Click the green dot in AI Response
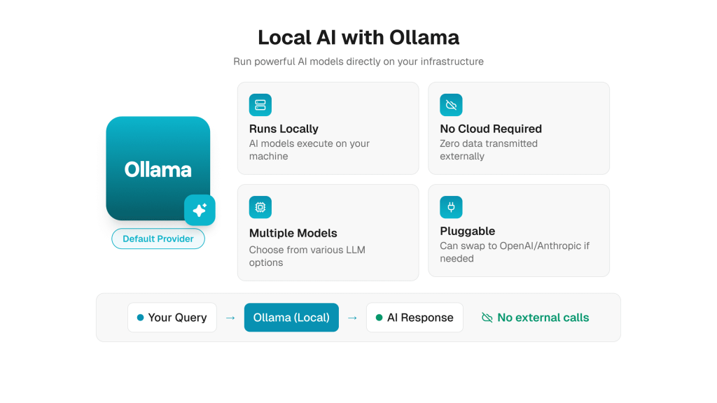This screenshot has height=403, width=717. pos(379,318)
